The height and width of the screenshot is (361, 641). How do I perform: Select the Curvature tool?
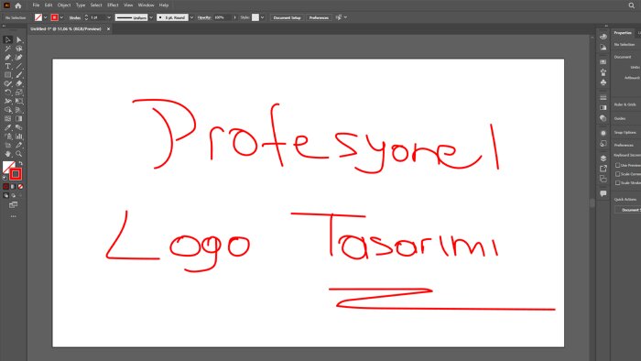(19, 57)
